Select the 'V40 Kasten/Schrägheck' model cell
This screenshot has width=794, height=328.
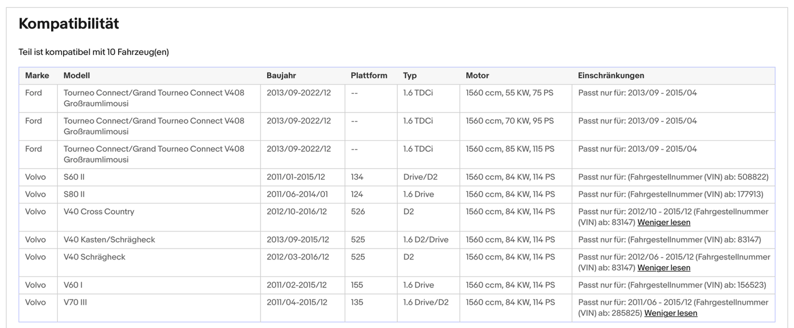109,240
